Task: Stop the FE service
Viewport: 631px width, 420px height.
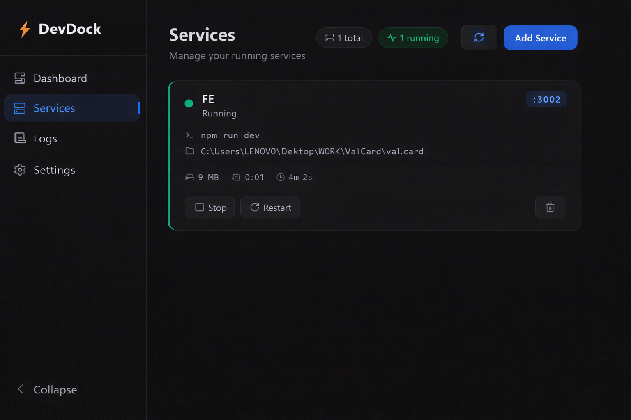Action: tap(210, 208)
